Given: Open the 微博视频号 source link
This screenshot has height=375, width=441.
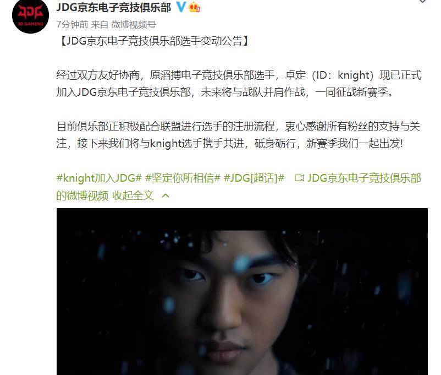Looking at the screenshot, I should [134, 25].
